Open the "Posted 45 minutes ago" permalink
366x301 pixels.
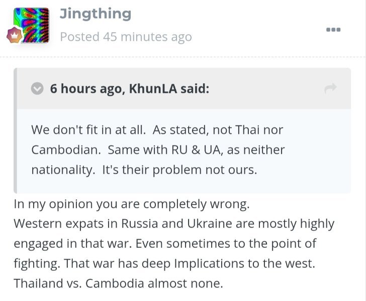pos(126,37)
